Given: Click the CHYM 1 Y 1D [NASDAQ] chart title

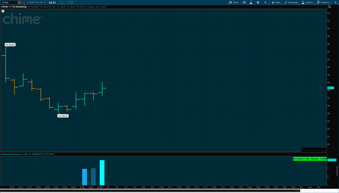Looking at the screenshot, I should coord(14,6).
